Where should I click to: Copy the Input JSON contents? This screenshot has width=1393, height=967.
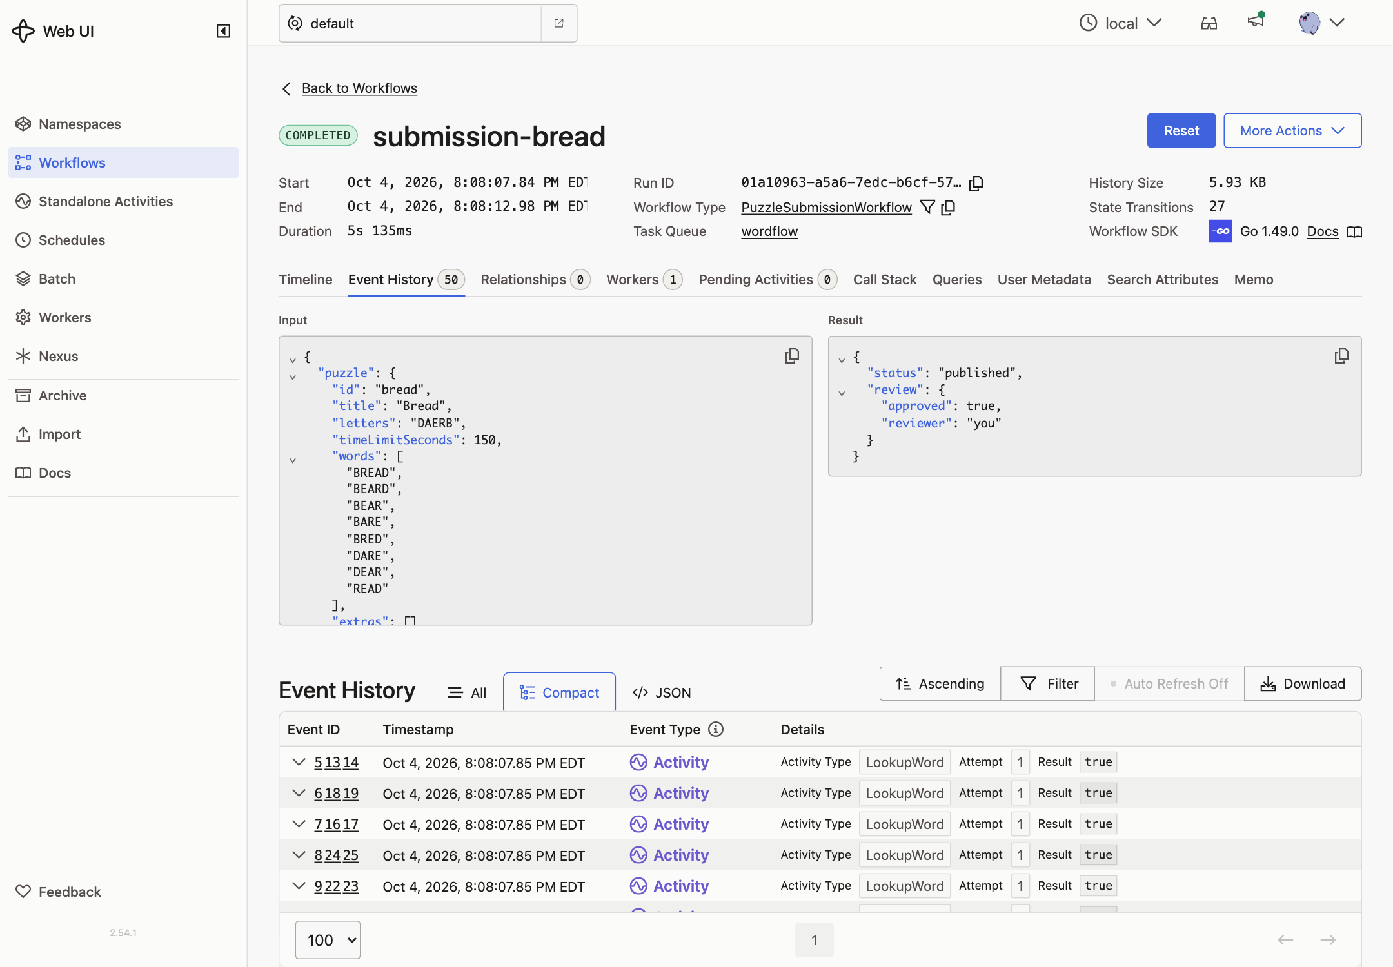pyautogui.click(x=792, y=356)
